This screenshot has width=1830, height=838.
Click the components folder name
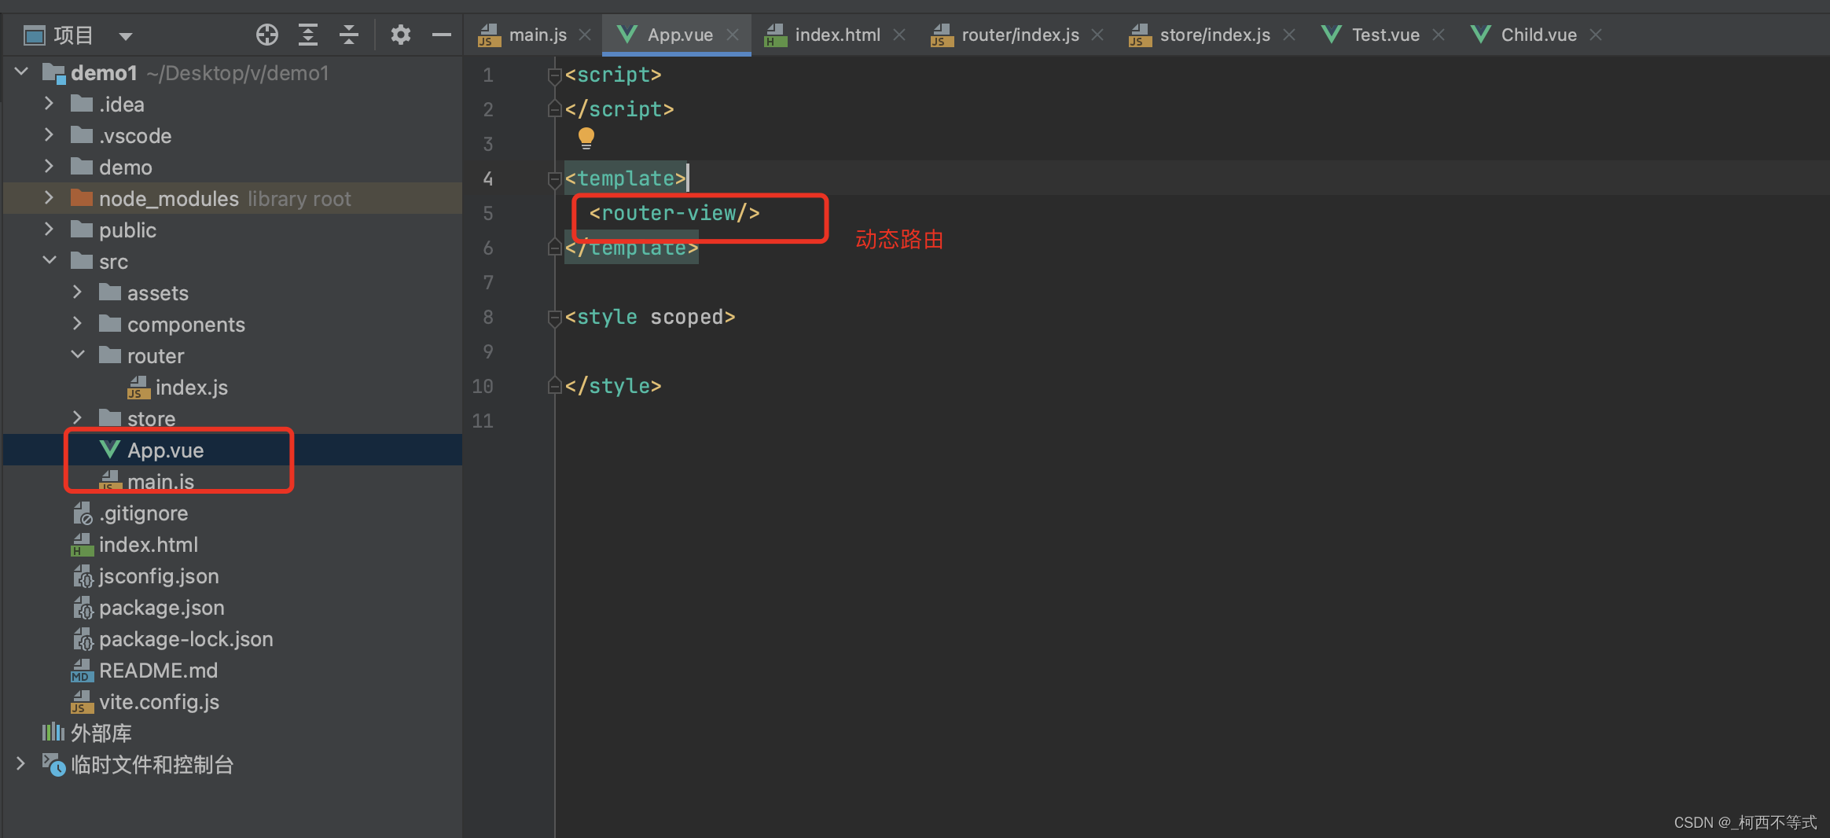click(186, 325)
